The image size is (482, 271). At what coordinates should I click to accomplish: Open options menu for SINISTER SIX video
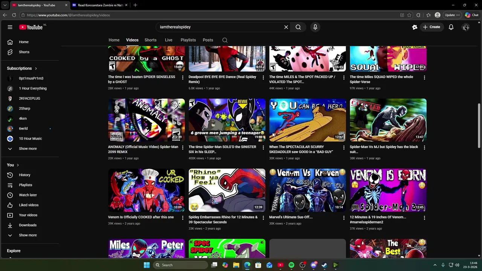(263, 148)
